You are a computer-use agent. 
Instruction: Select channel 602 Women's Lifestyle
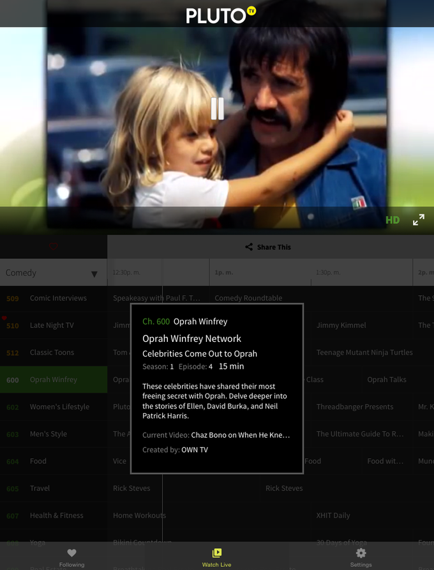(x=54, y=407)
